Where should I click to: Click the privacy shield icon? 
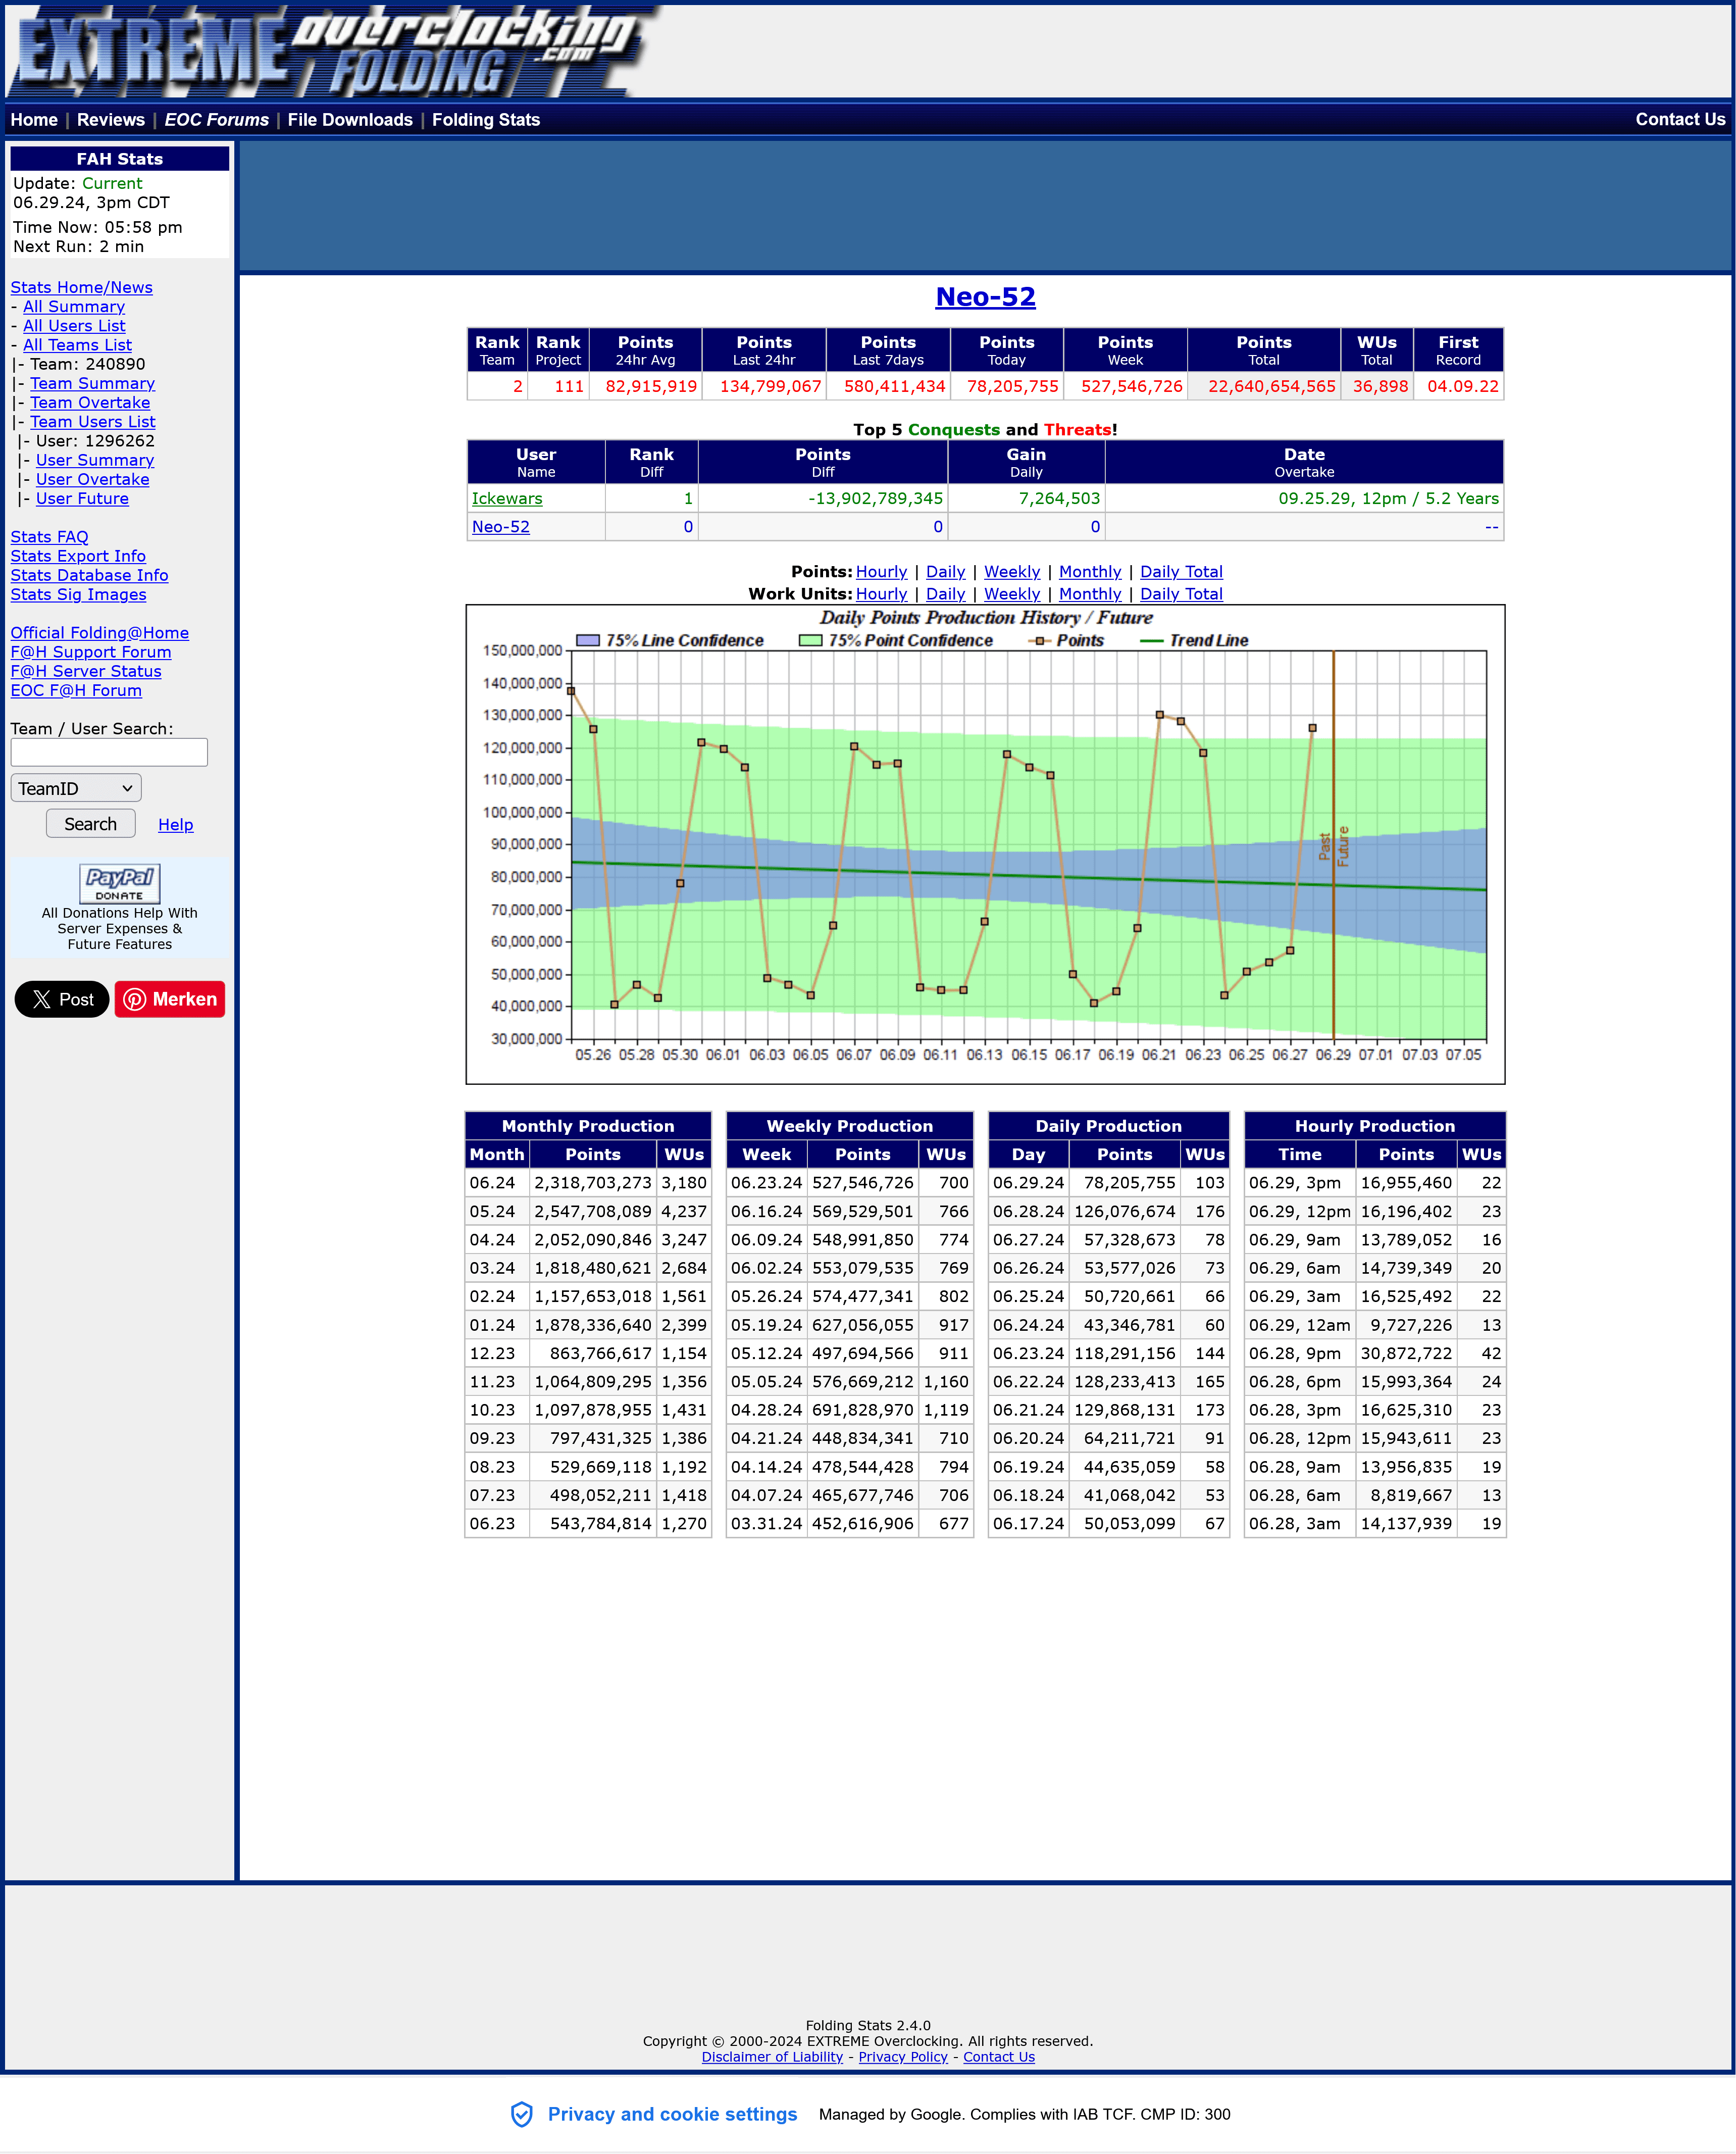click(x=521, y=2114)
